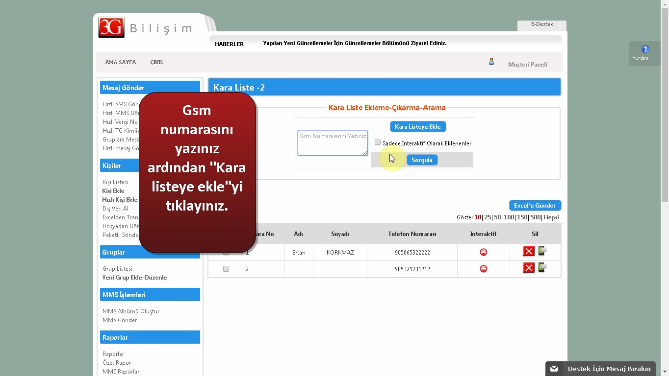Click the Interaktif red icon for 905065322222
This screenshot has width=669, height=376.
coord(483,252)
